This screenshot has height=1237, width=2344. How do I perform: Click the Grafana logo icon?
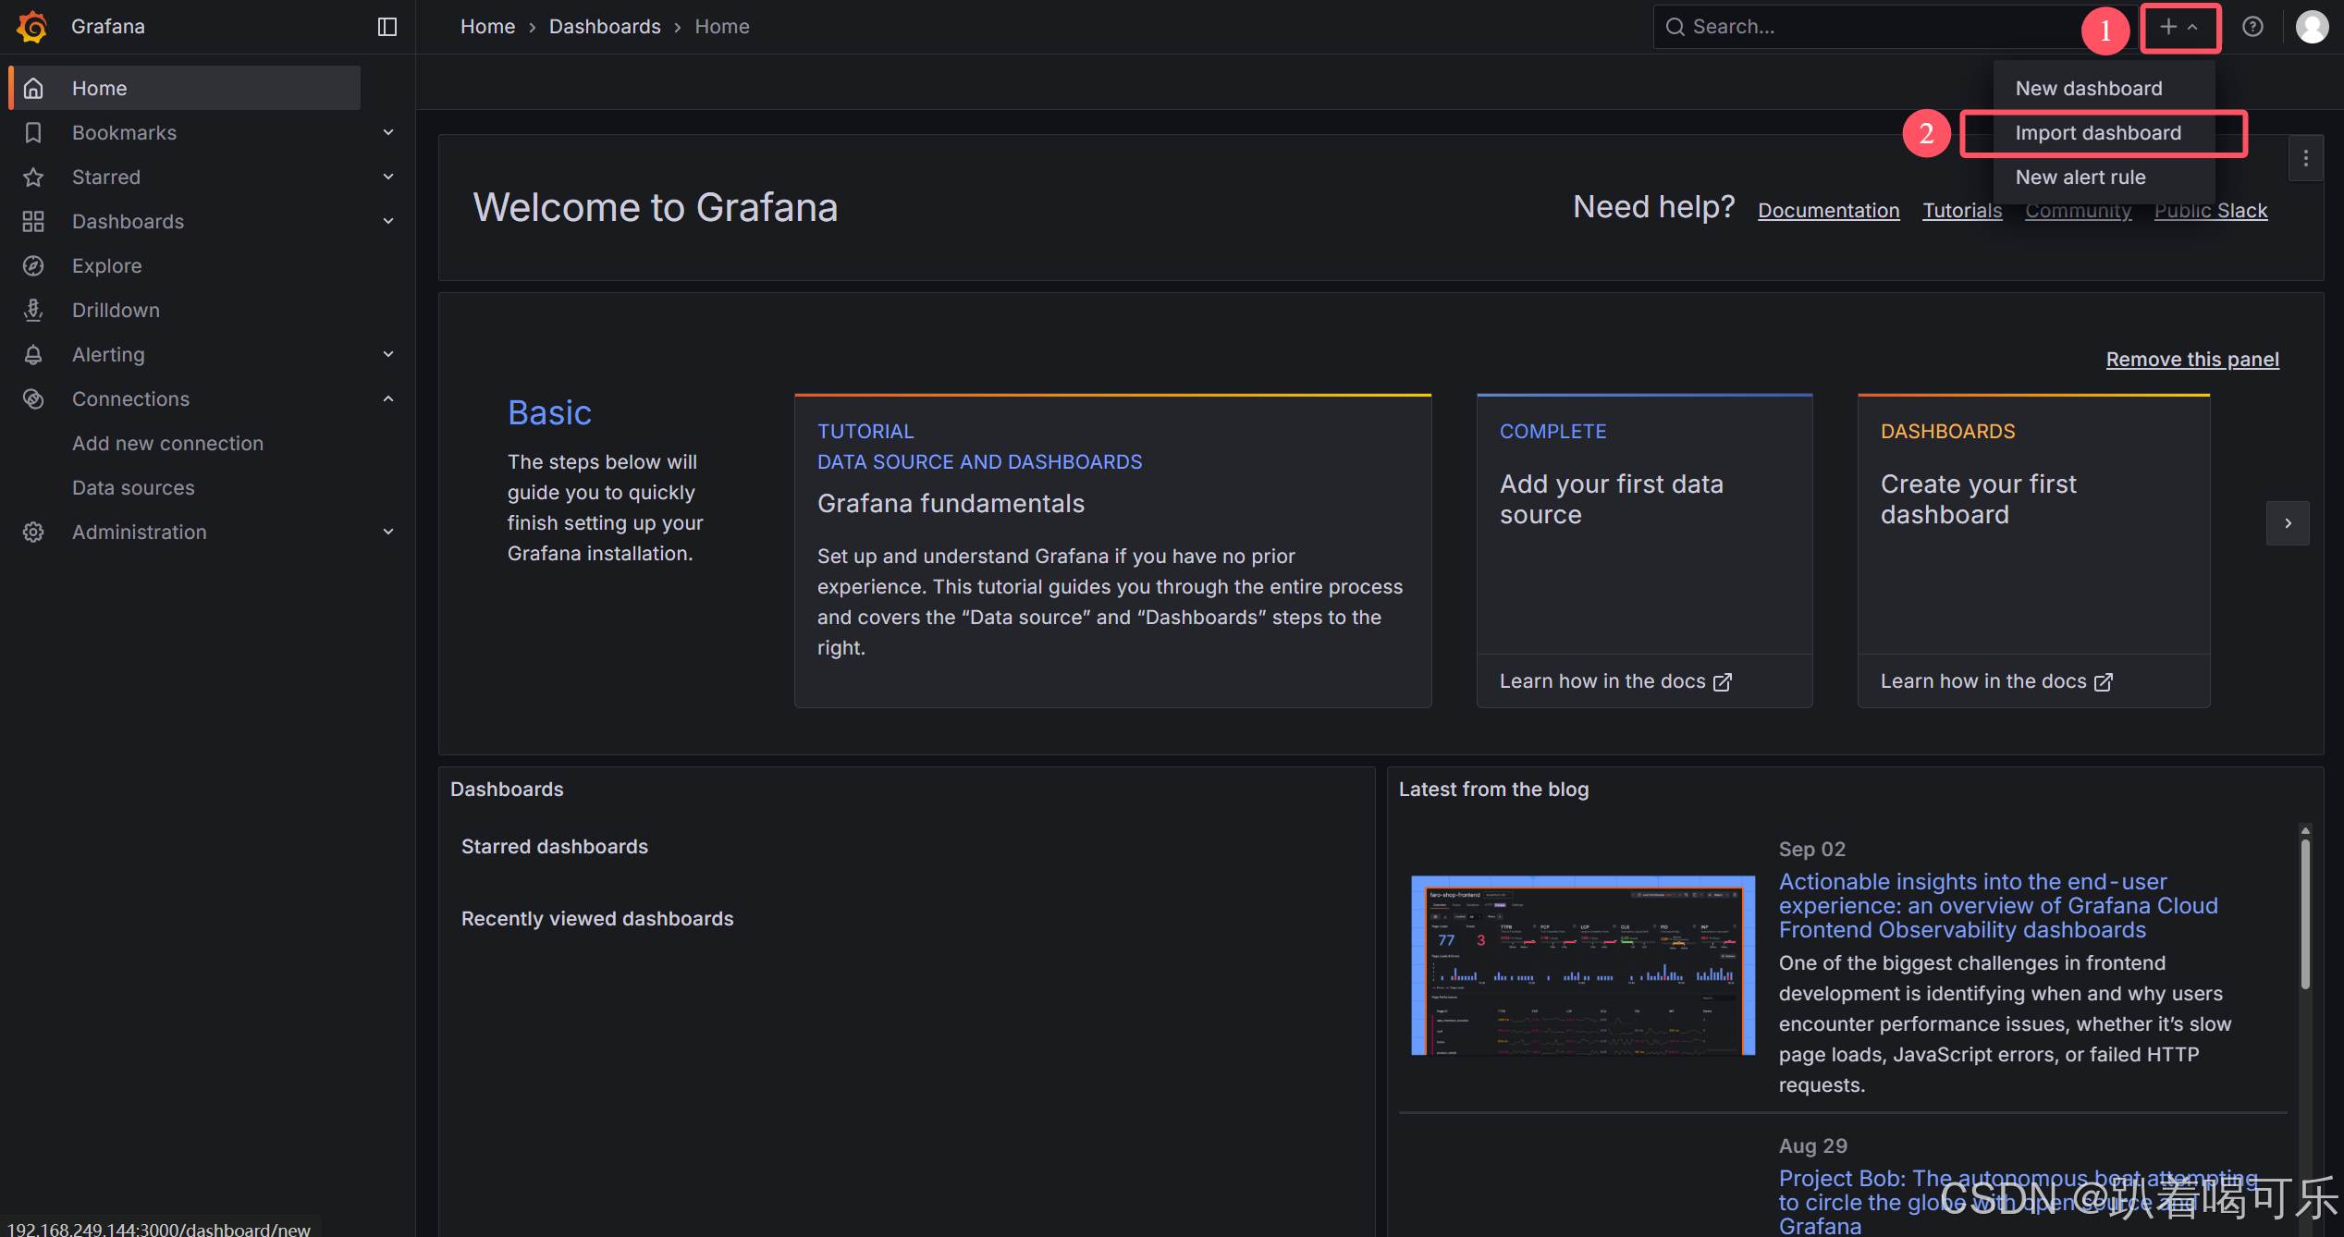pyautogui.click(x=32, y=27)
